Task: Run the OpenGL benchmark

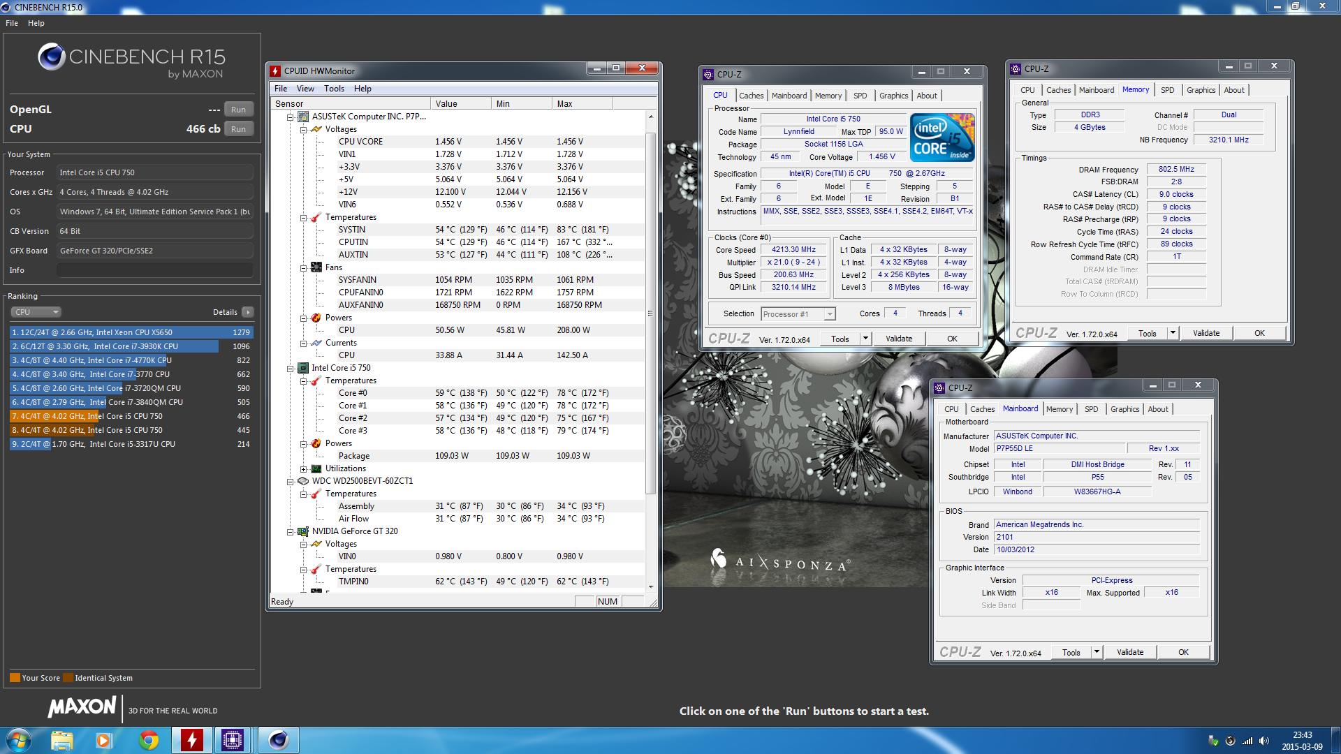Action: (238, 110)
